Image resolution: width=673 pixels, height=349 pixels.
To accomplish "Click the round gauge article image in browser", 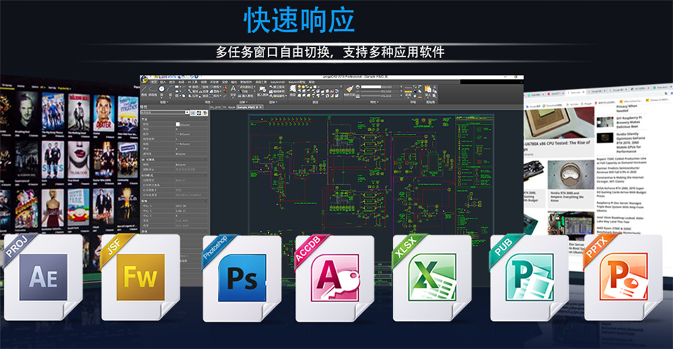I will pyautogui.click(x=571, y=174).
